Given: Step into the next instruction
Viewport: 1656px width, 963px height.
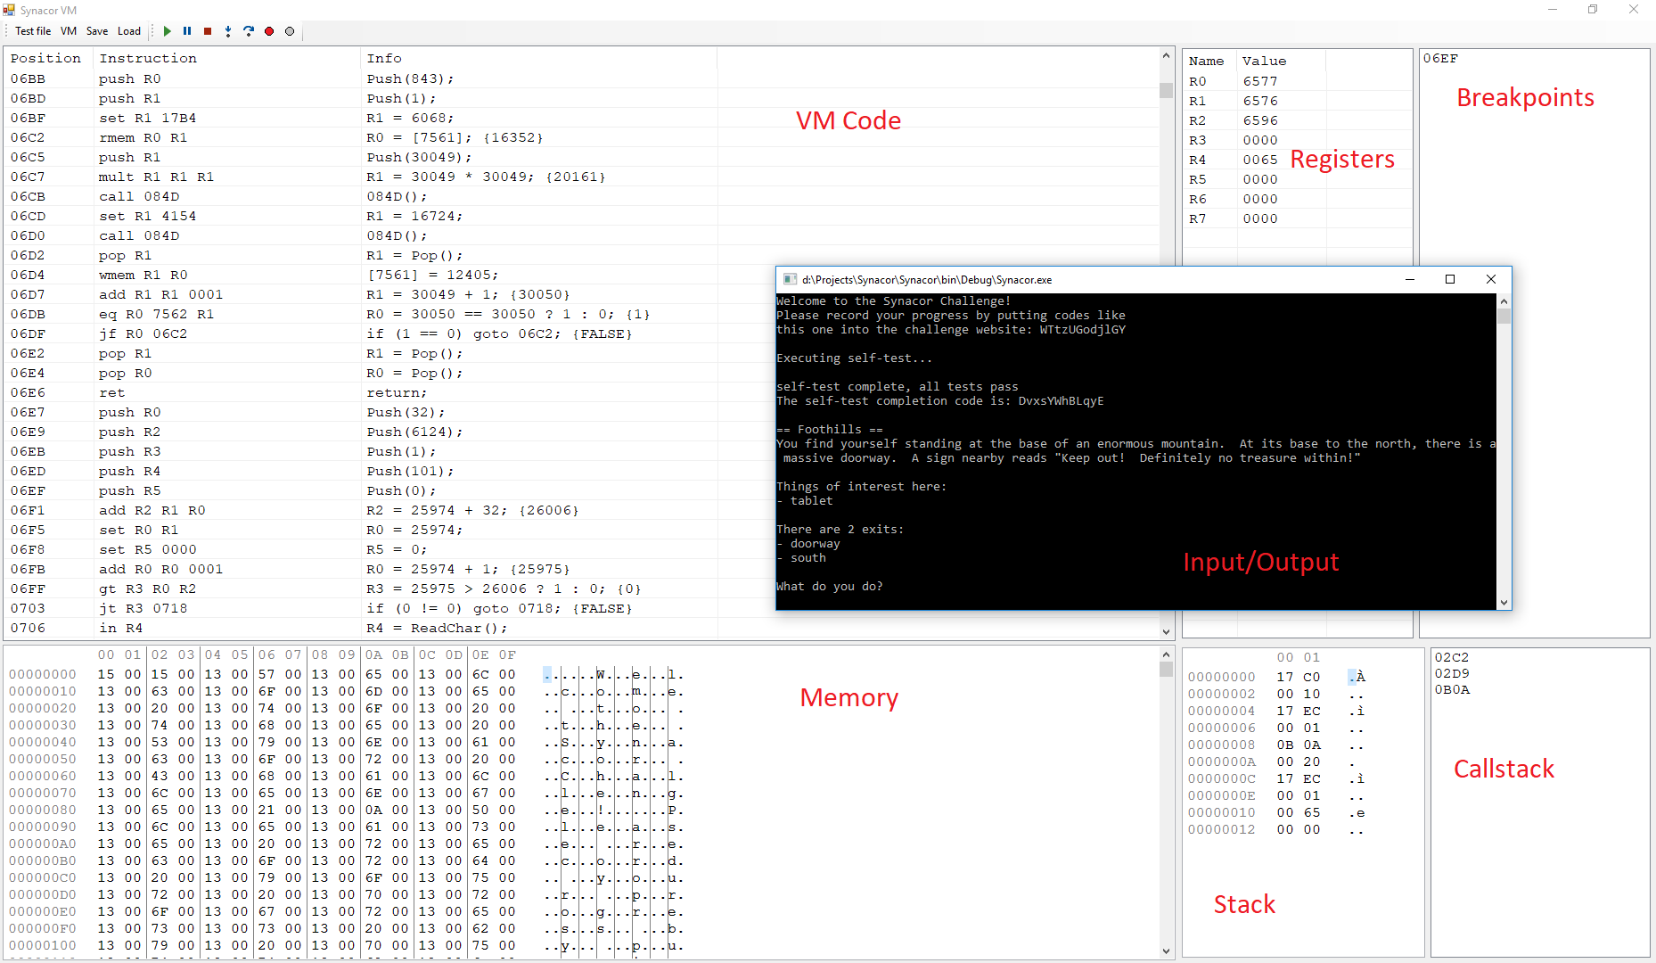Looking at the screenshot, I should coord(228,31).
